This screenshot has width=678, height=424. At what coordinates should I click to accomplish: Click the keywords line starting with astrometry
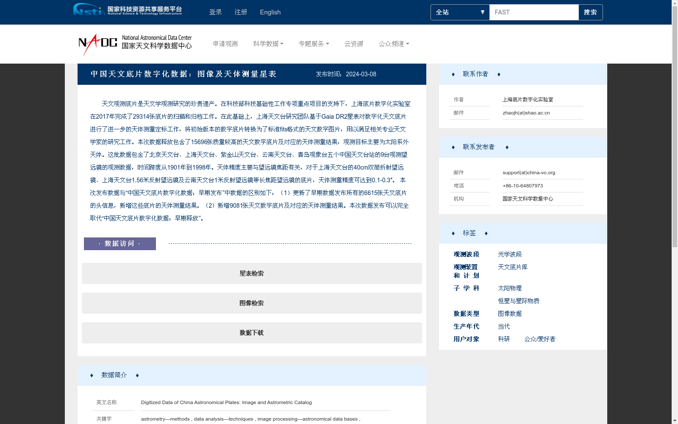tap(251, 419)
